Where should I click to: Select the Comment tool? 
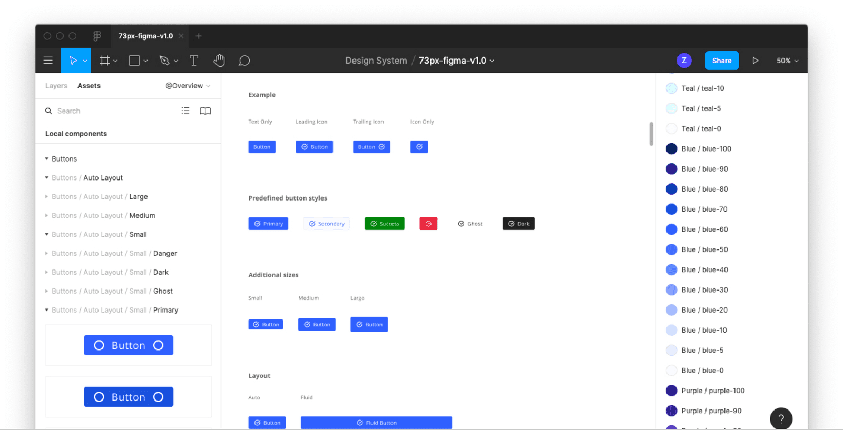coord(244,61)
